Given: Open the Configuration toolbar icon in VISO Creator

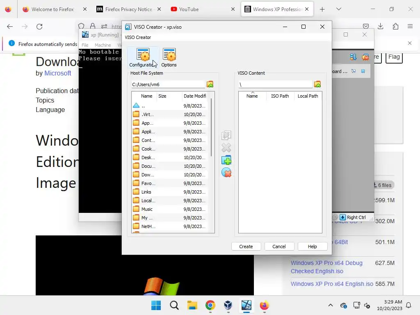Looking at the screenshot, I should pos(143,57).
